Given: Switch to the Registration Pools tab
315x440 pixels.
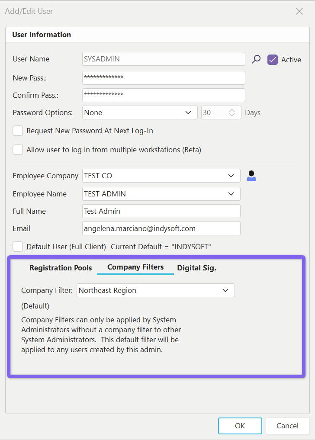Looking at the screenshot, I should 61,268.
